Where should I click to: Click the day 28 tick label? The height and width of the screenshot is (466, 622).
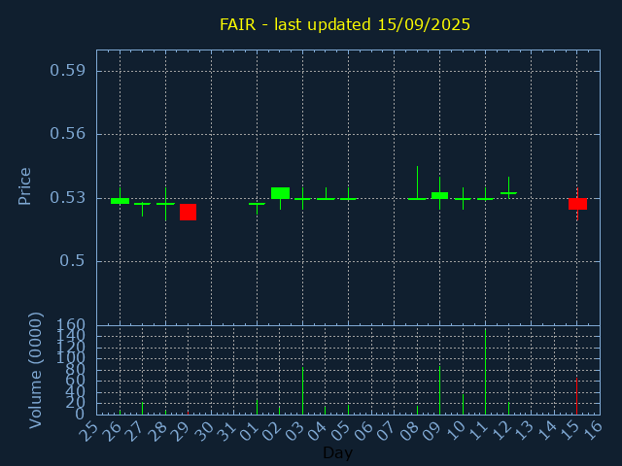click(x=156, y=431)
